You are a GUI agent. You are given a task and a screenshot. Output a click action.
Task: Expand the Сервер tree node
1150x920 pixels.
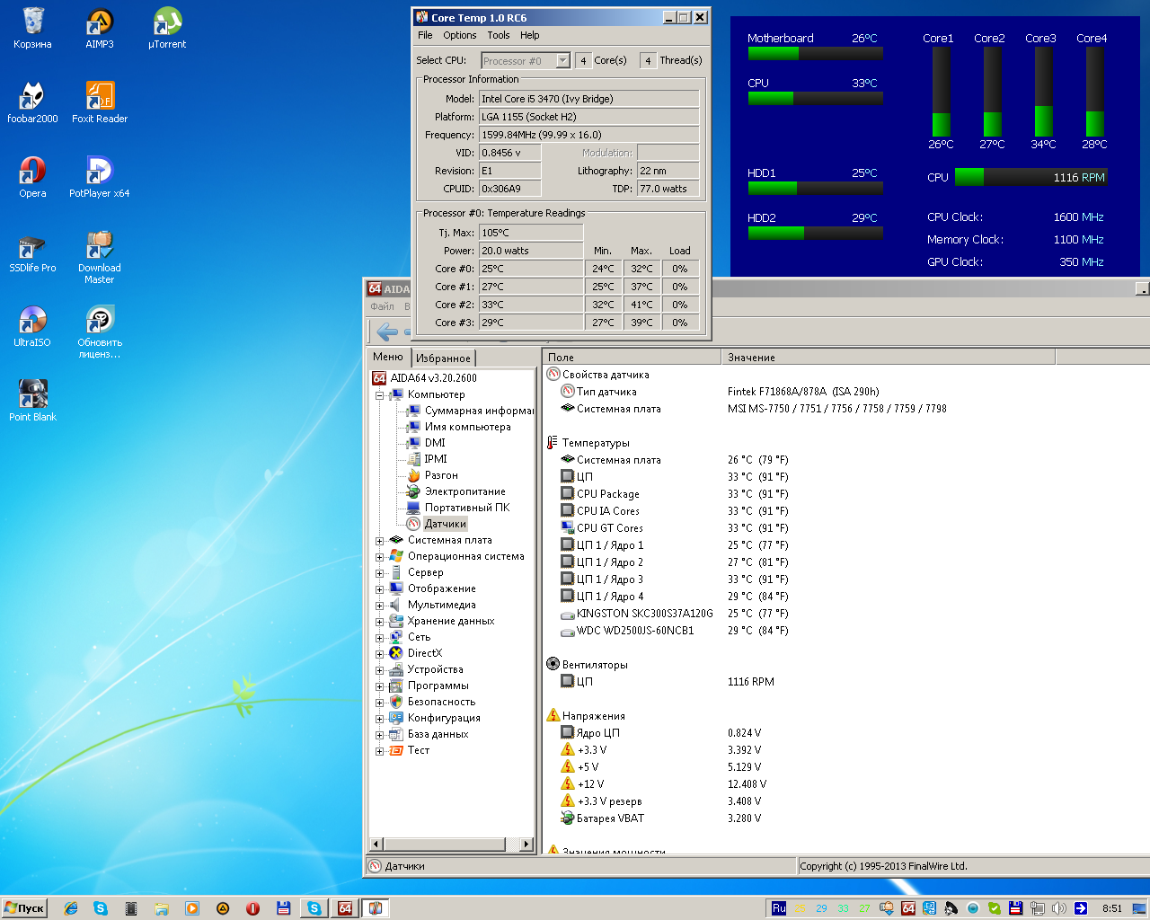(380, 573)
